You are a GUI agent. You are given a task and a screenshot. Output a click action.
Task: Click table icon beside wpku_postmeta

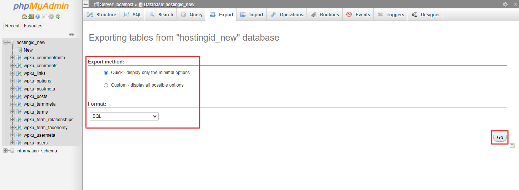(19, 89)
